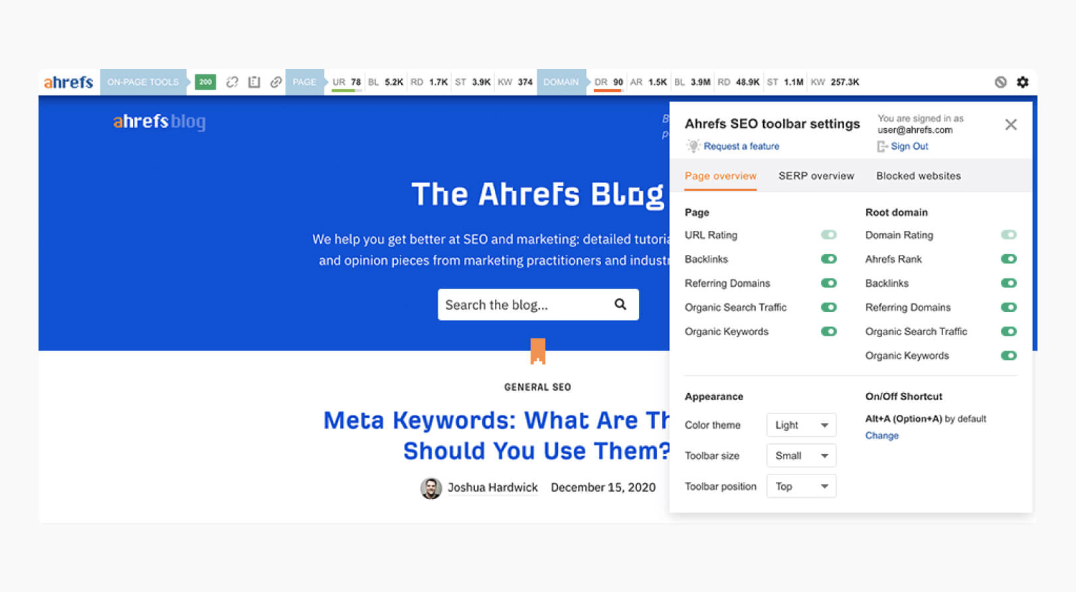Open the on-page report icon
This screenshot has width=1076, height=592.
(x=254, y=82)
